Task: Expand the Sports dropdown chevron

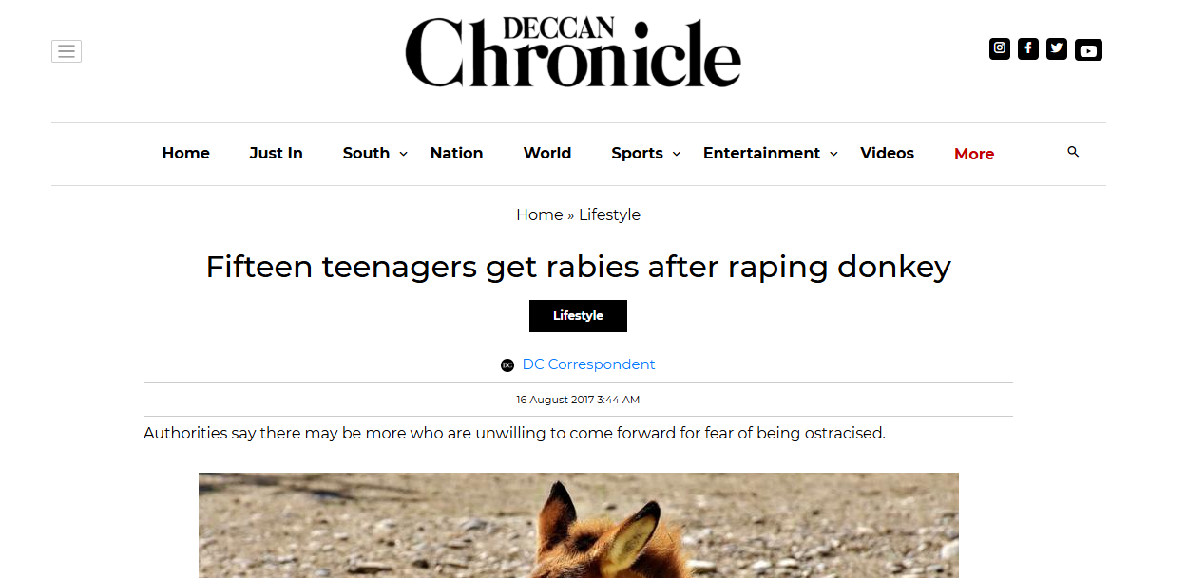Action: tap(677, 154)
